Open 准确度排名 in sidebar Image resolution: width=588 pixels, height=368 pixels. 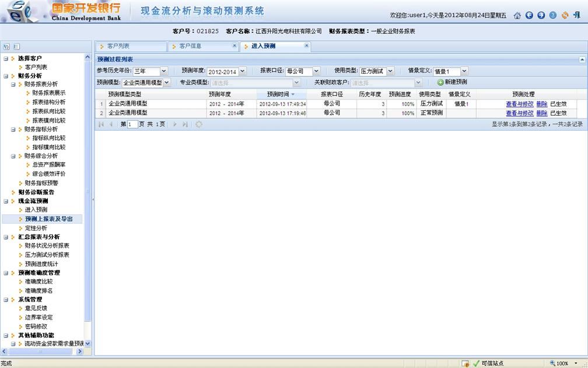(x=38, y=291)
